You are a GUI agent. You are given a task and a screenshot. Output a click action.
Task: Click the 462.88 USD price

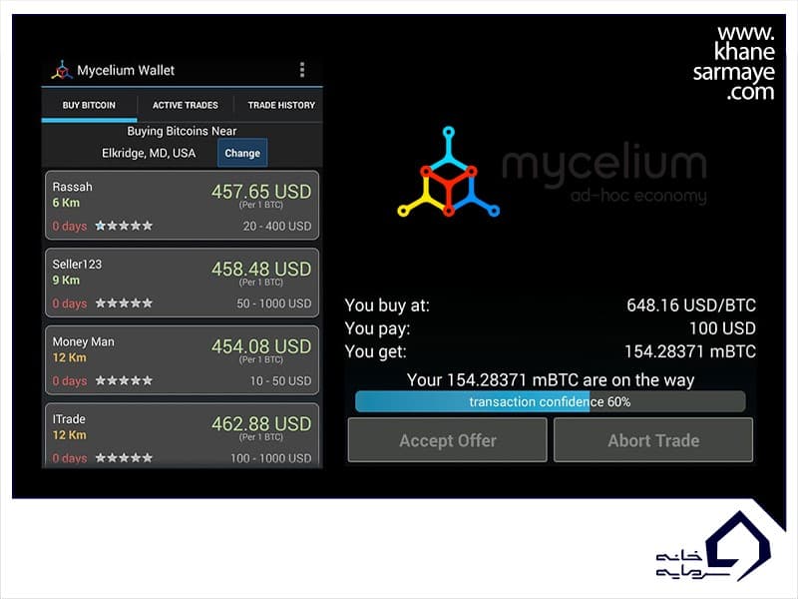(x=261, y=423)
